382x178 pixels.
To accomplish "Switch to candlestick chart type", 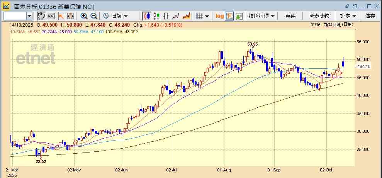I will 146,16.
